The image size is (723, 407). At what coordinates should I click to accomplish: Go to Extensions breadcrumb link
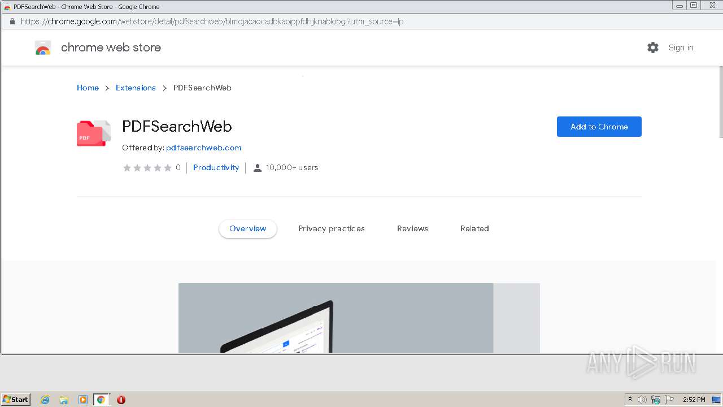pyautogui.click(x=136, y=88)
